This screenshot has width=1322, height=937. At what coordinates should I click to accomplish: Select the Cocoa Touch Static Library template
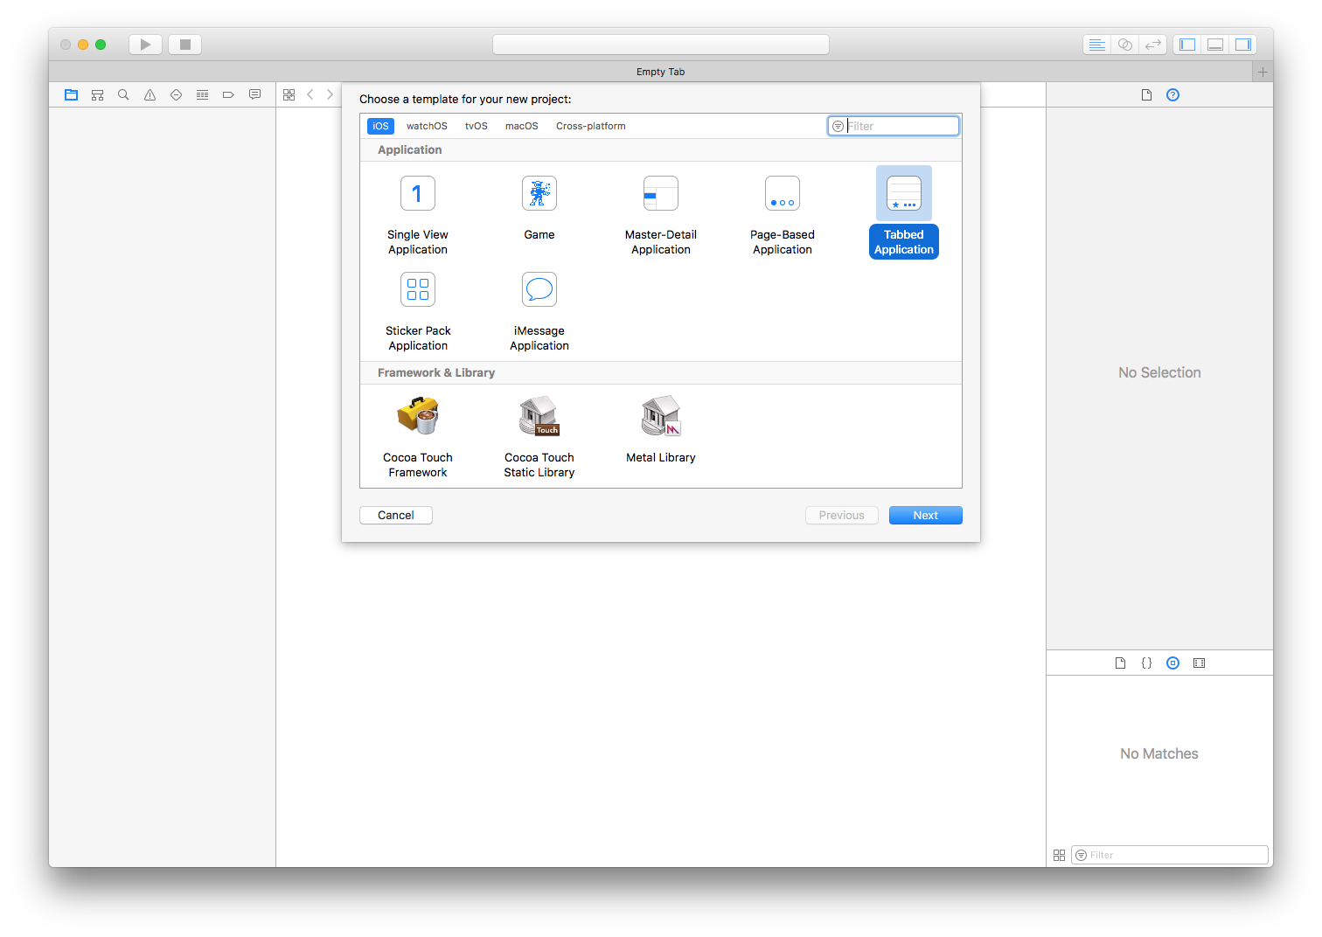pos(539,417)
